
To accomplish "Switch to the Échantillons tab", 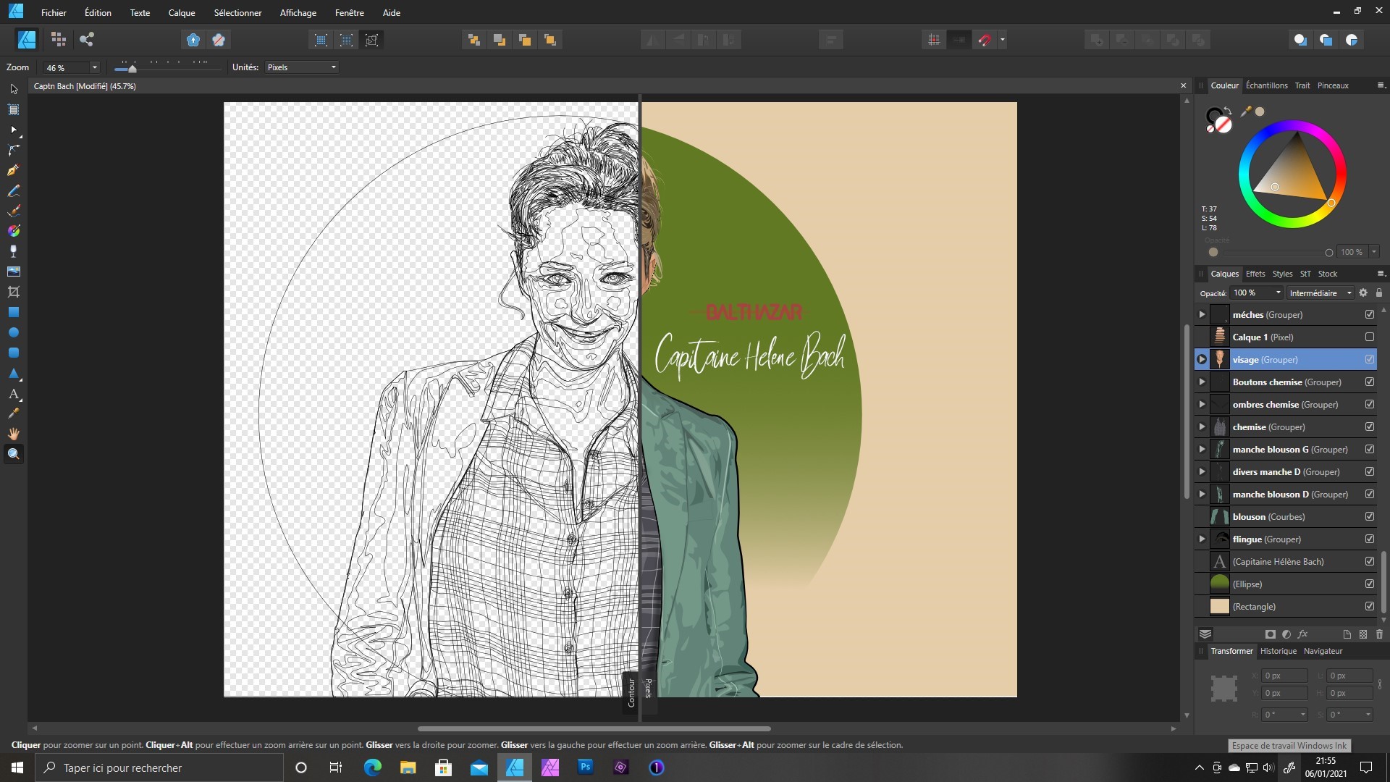I will pos(1266,85).
